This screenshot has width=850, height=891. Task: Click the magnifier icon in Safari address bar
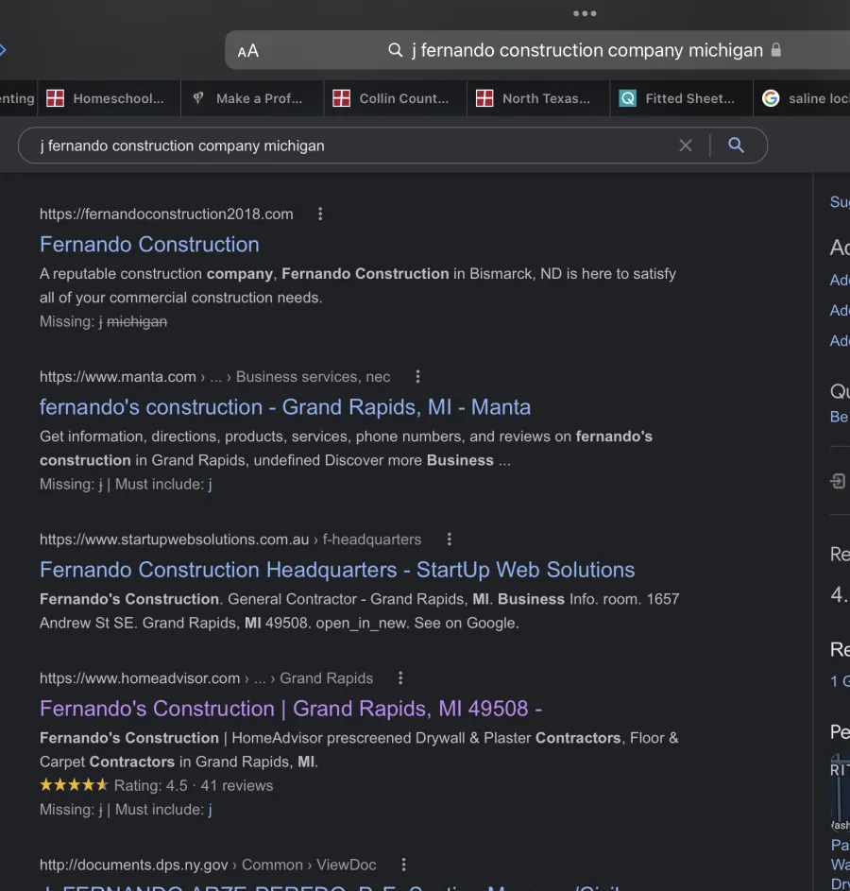(395, 51)
